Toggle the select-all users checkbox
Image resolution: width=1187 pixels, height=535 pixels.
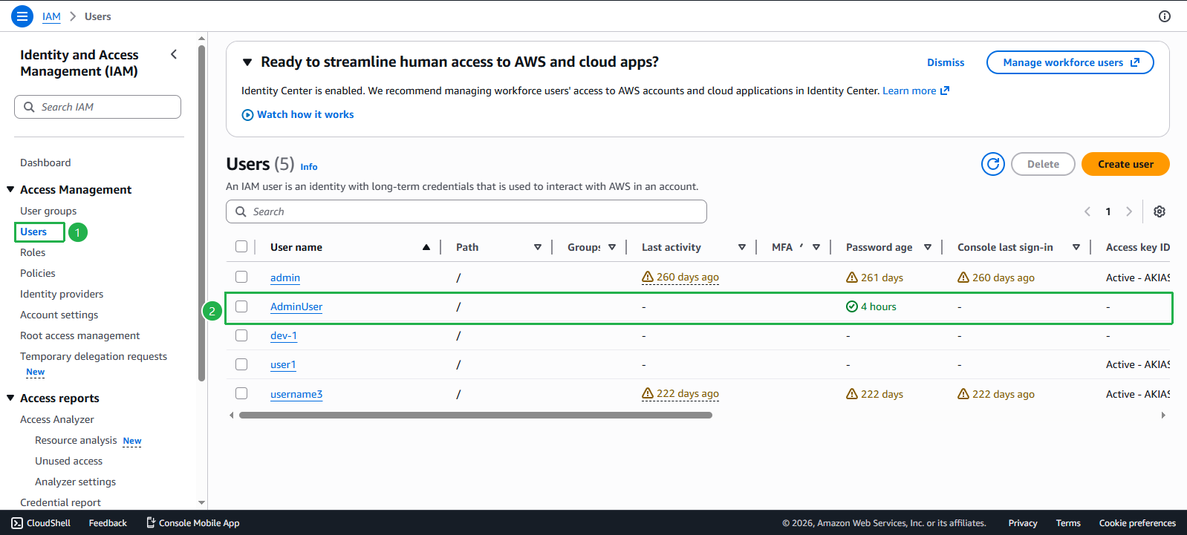coord(241,246)
